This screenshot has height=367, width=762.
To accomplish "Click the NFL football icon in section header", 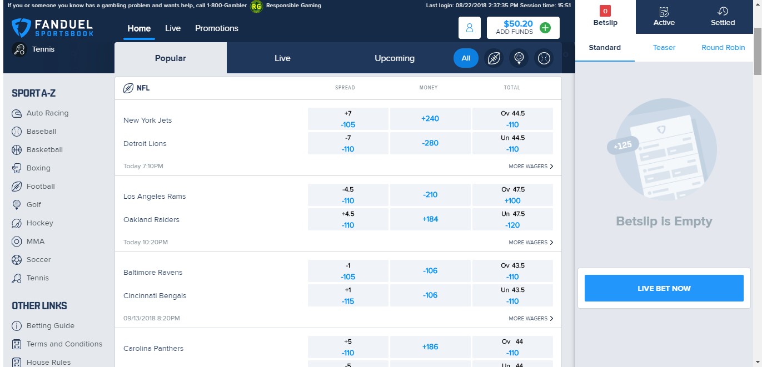I will (128, 88).
